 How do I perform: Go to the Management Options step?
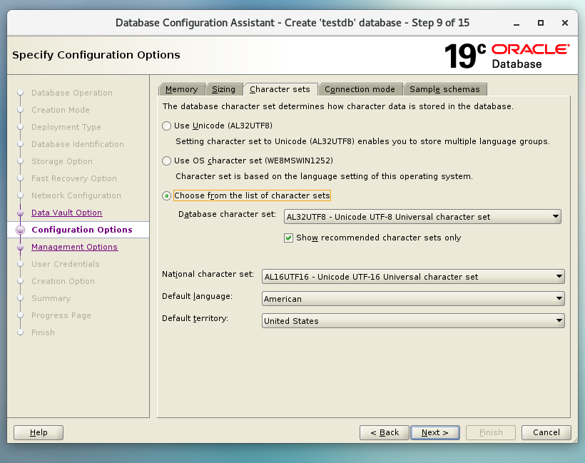click(74, 247)
